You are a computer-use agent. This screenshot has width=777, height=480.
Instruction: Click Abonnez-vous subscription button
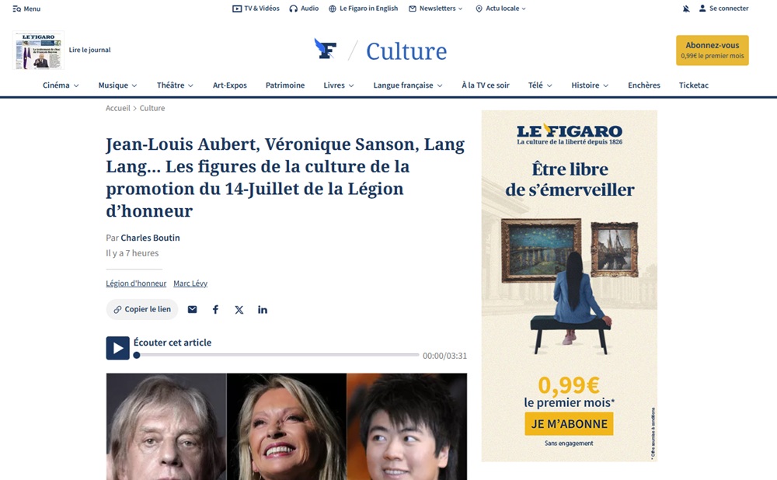pos(712,50)
